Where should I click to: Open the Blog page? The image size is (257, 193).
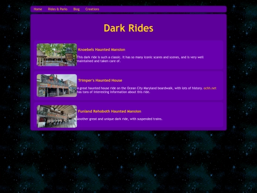coord(76,9)
